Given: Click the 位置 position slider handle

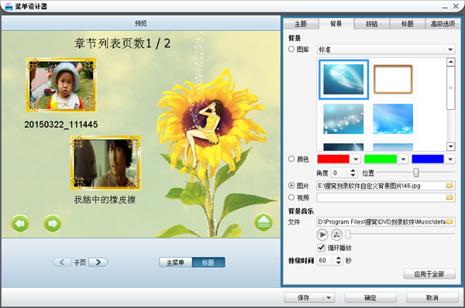Looking at the screenshot, I should 415,173.
